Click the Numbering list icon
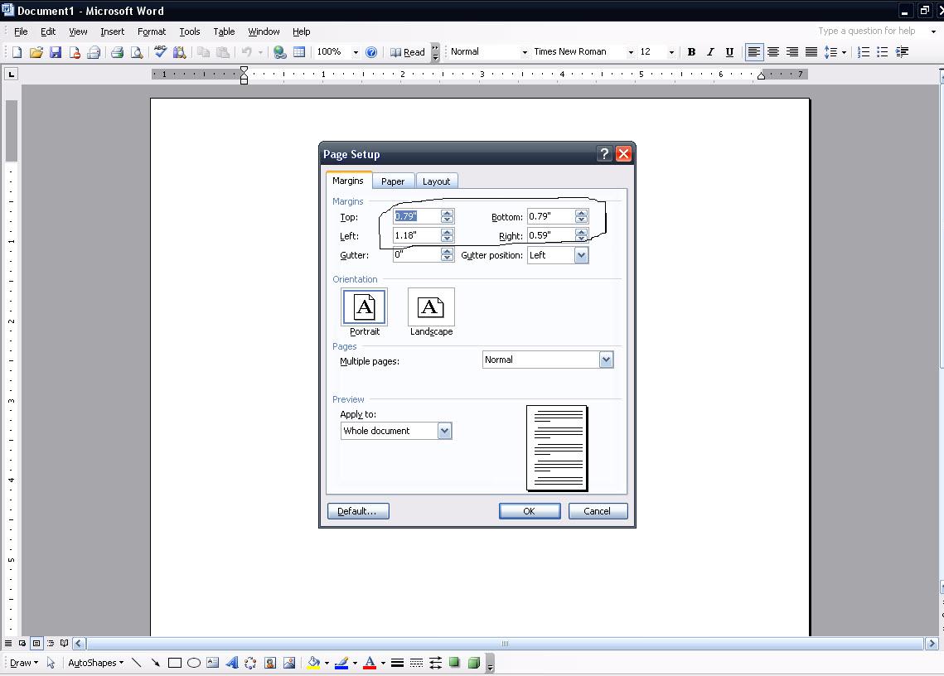This screenshot has height=676, width=944. 863,52
